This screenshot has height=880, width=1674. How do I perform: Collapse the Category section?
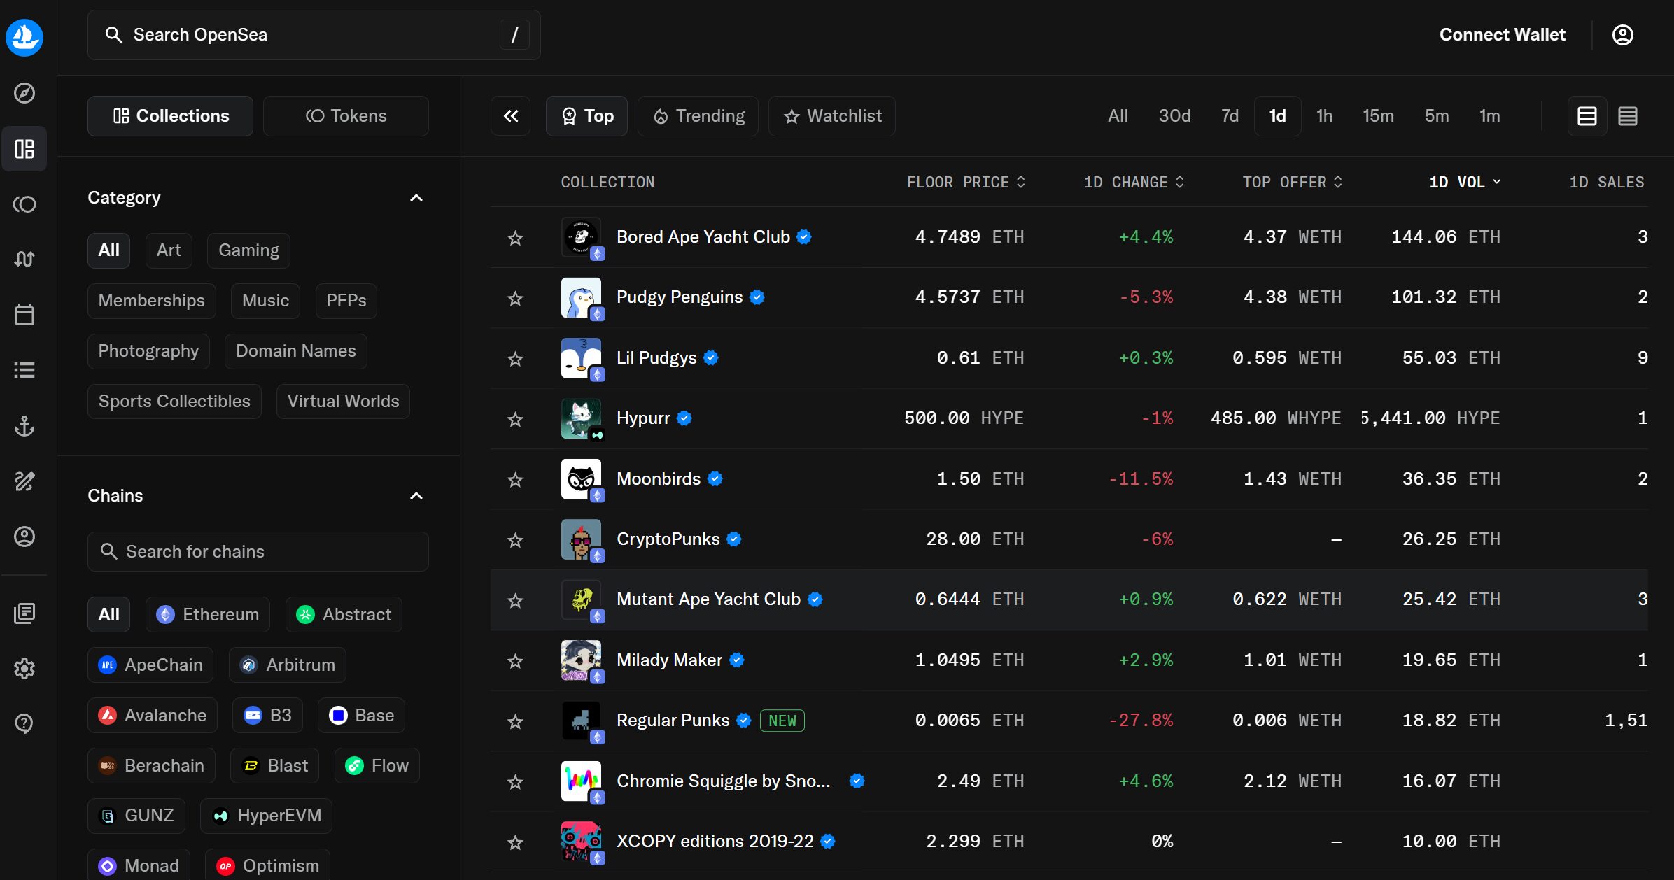416,198
